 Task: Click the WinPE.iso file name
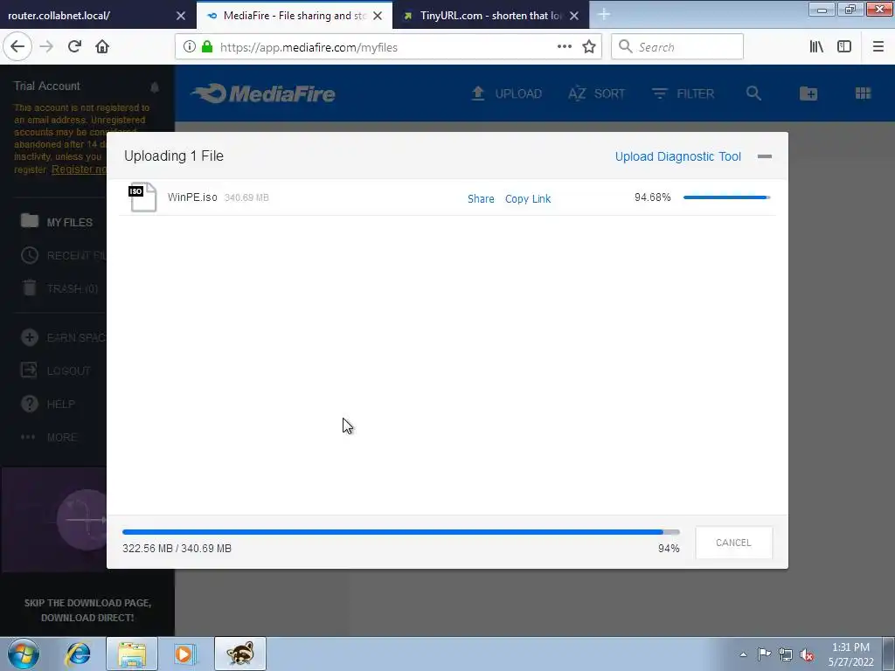tap(192, 197)
